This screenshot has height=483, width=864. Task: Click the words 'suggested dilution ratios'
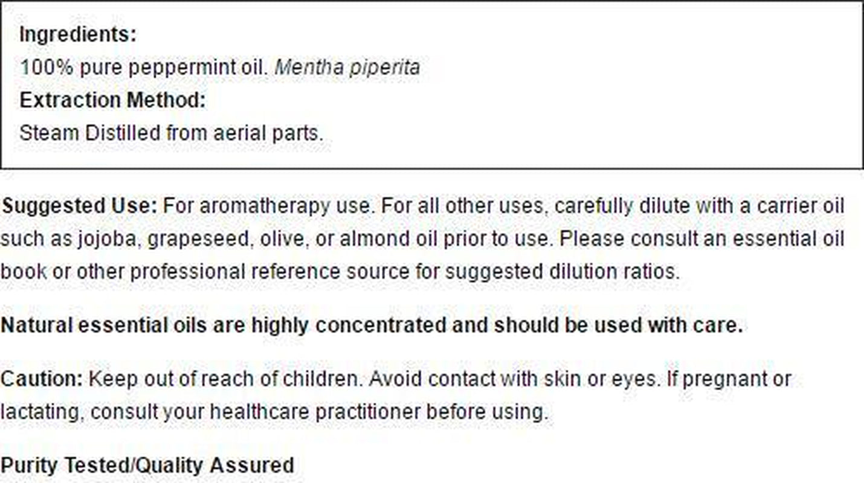561,272
